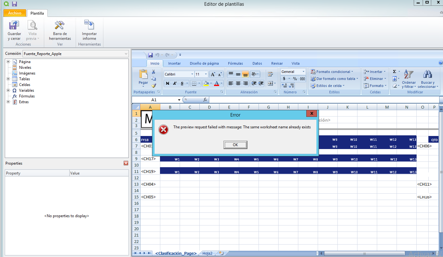The height and width of the screenshot is (257, 443).
Task: Click the red font color A
Action: (217, 83)
